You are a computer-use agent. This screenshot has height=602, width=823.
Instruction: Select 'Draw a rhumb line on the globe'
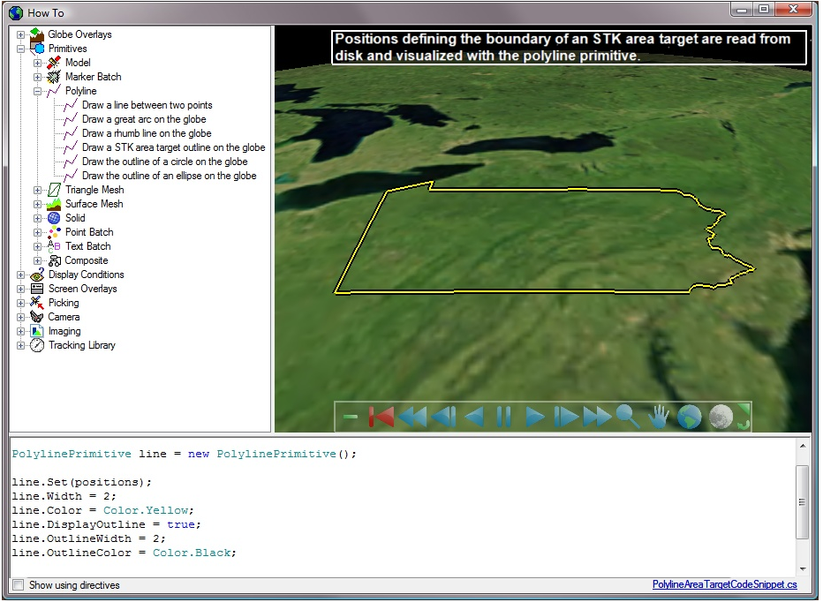(147, 133)
